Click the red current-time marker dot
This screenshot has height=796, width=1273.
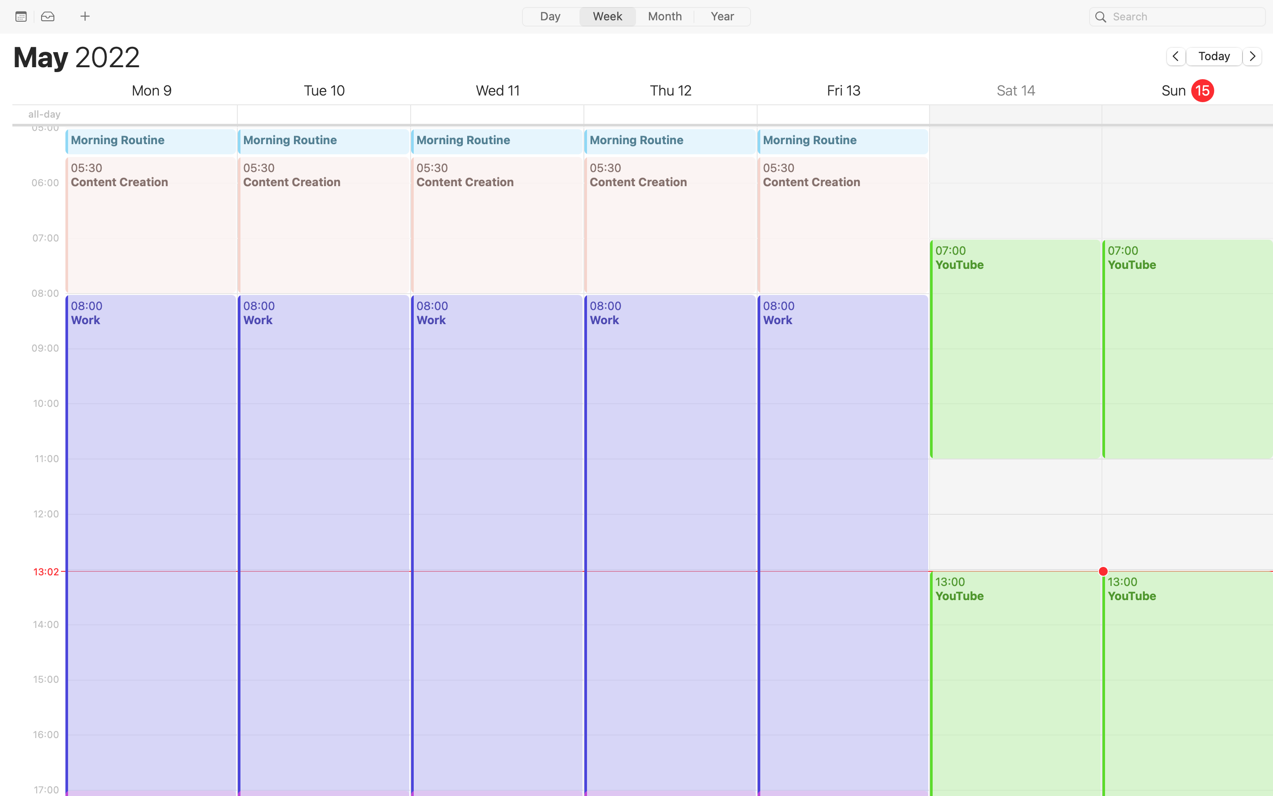point(1103,571)
